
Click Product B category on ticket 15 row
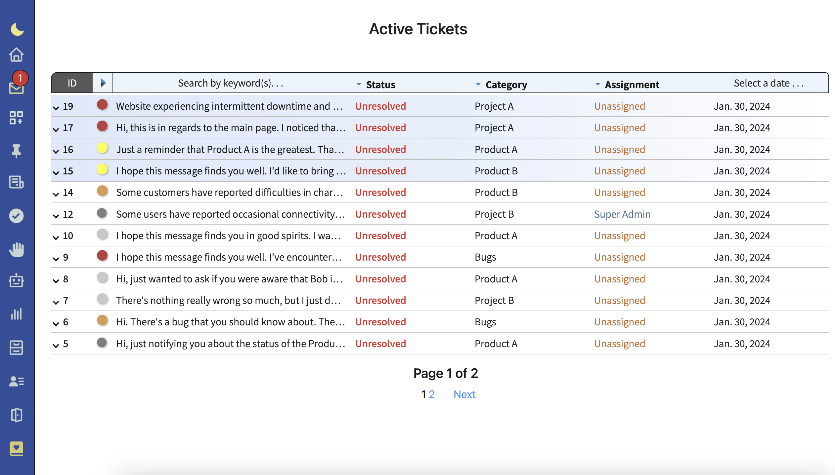click(x=496, y=171)
